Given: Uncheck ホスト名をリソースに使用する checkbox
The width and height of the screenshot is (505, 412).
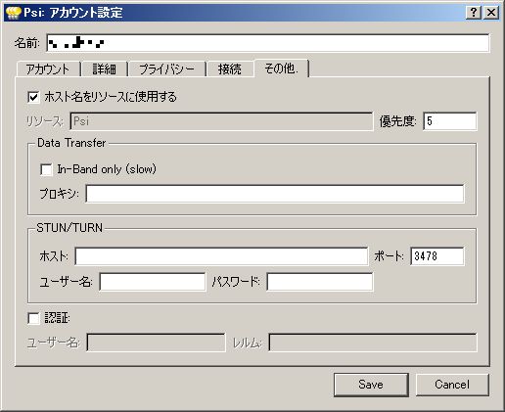Looking at the screenshot, I should tap(33, 97).
